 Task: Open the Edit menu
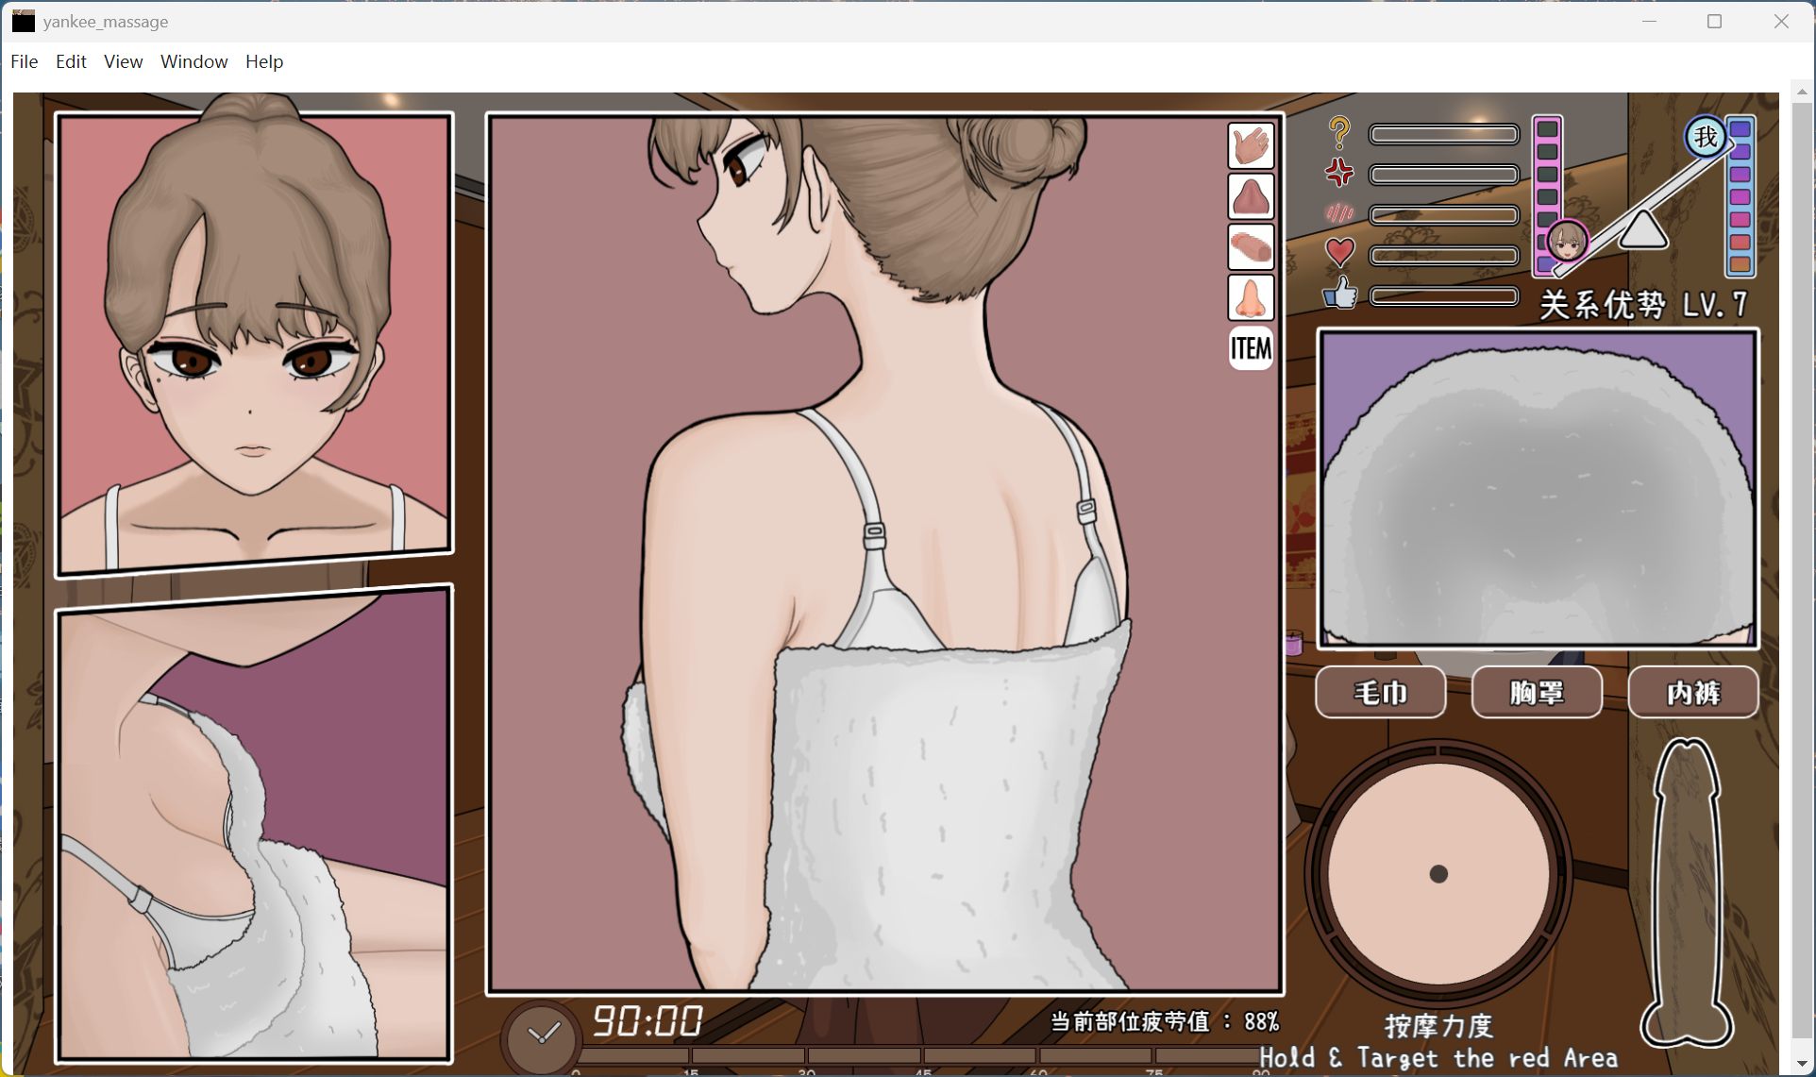pos(70,61)
